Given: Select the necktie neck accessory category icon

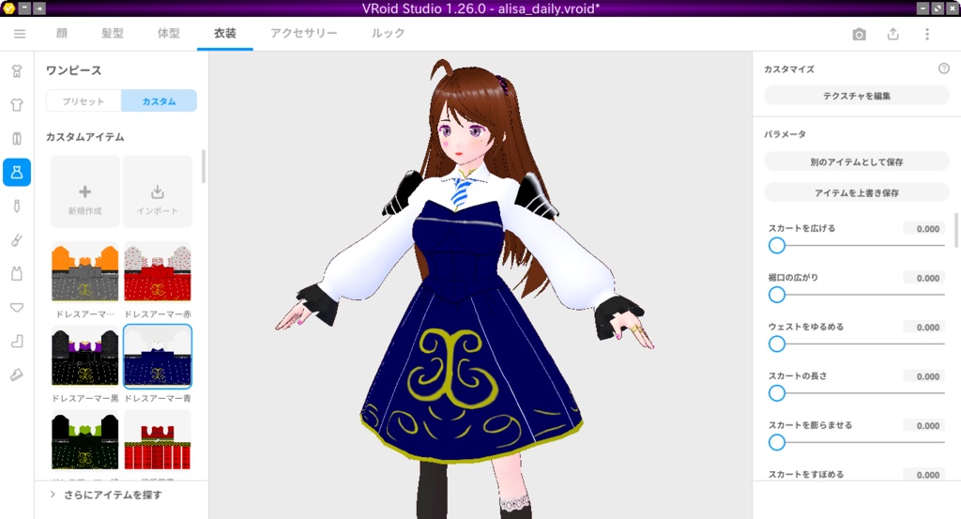Looking at the screenshot, I should (x=17, y=206).
